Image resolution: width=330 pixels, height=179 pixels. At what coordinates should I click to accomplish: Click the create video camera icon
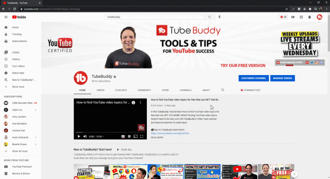pyautogui.click(x=292, y=17)
